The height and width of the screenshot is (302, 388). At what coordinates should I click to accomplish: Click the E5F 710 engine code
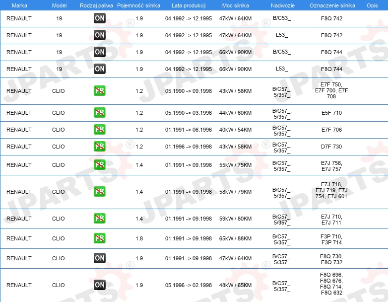(331, 113)
